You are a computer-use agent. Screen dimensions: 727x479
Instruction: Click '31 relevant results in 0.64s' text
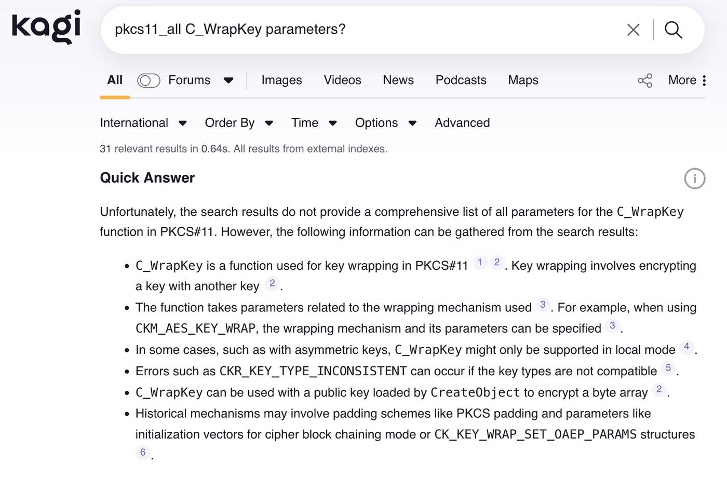pyautogui.click(x=164, y=149)
